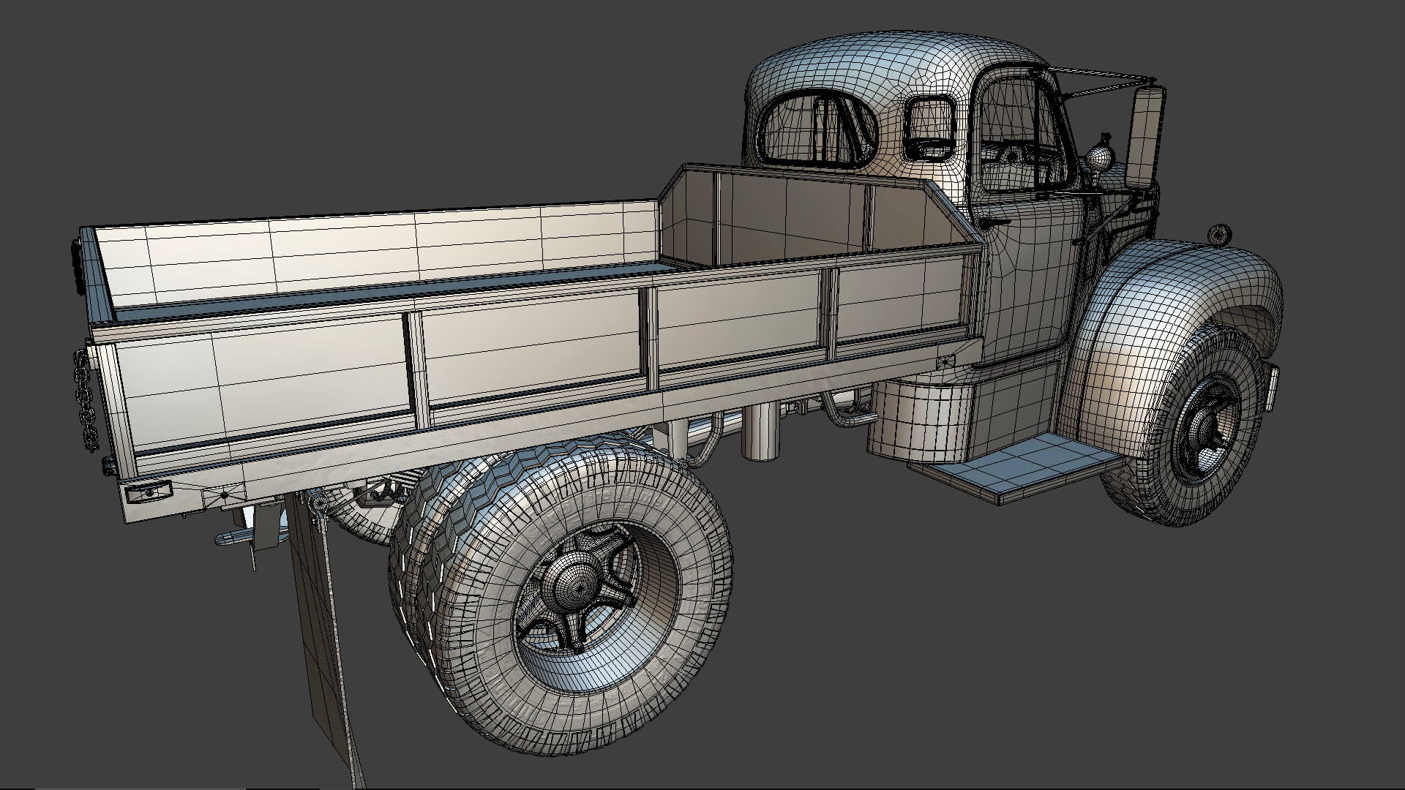Screen dimensions: 1405x790
Task: Click empty gray viewport background
Action: (x=293, y=110)
